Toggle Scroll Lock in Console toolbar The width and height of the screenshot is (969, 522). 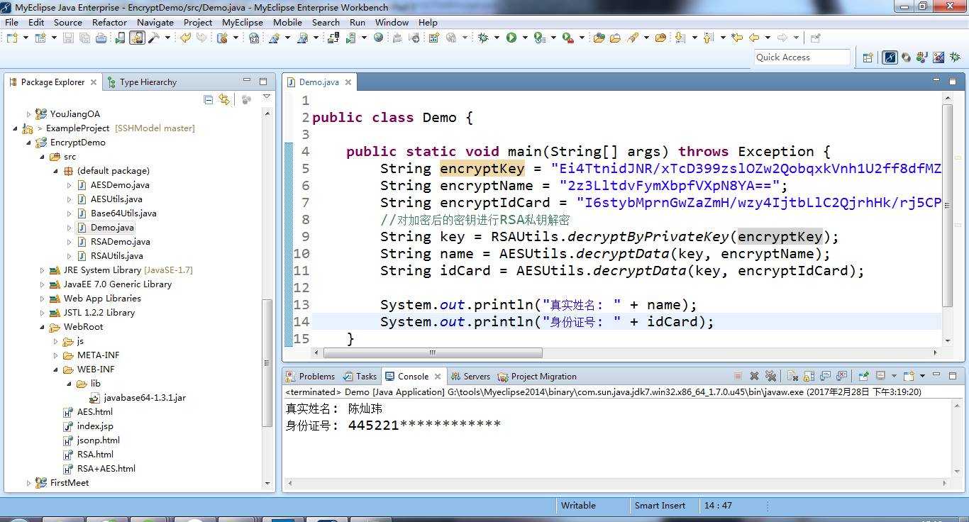tap(809, 376)
